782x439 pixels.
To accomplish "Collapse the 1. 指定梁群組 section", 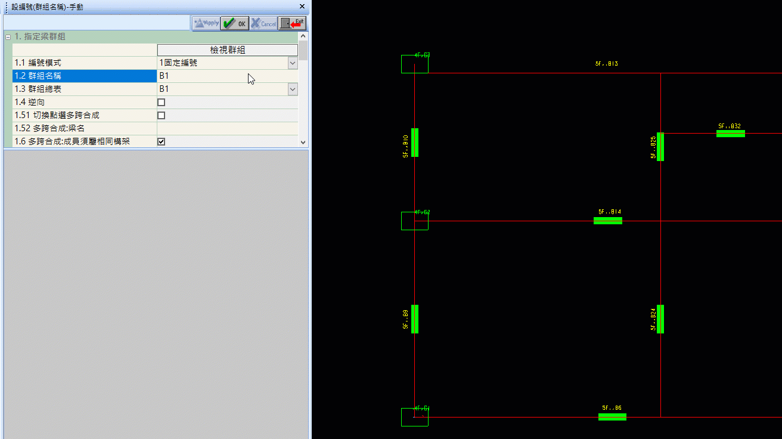I will [8, 37].
